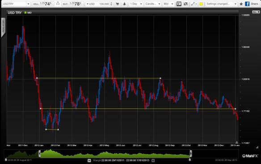Expand the USDTRY symbol dropdown
This screenshot has width=261, height=164.
pos(16,4)
